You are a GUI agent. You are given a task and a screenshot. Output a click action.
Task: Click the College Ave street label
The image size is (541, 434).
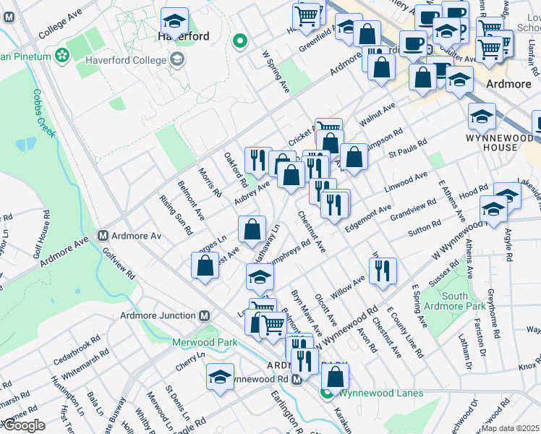point(60,23)
